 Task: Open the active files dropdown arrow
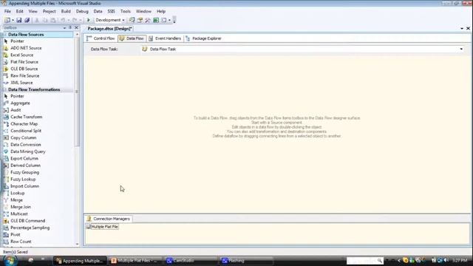462,29
